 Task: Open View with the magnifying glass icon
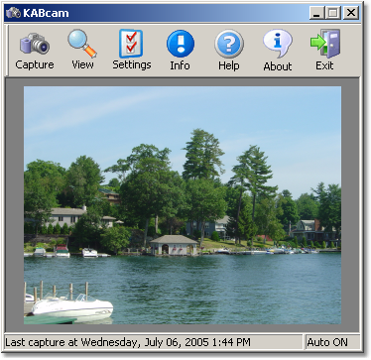(82, 44)
